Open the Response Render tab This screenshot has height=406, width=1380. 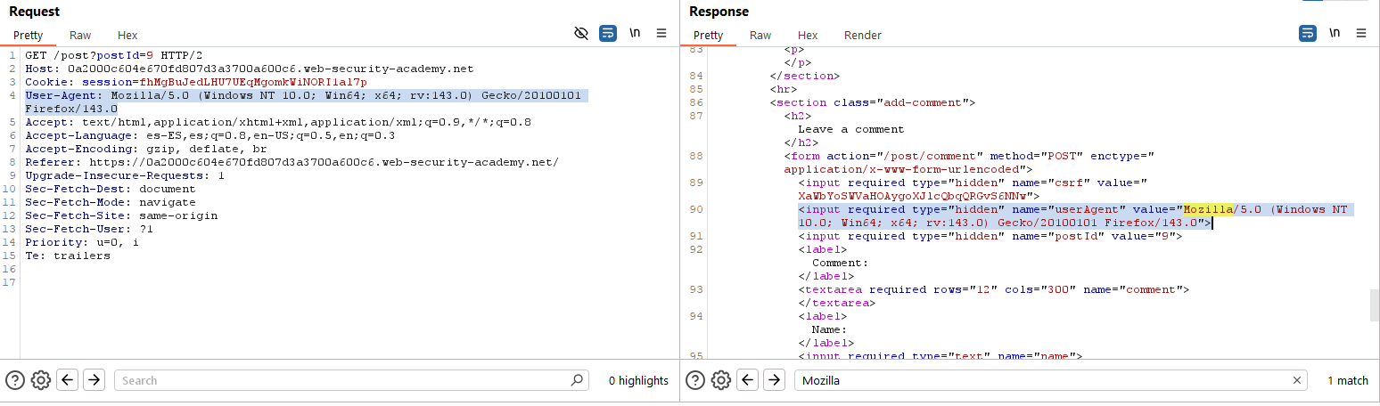click(862, 36)
